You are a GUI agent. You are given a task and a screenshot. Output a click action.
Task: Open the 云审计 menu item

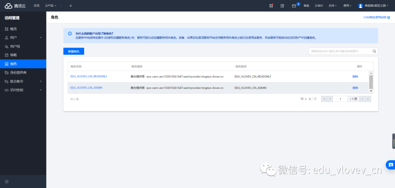coord(319,6)
